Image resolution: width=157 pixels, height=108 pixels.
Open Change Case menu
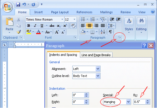(49, 32)
